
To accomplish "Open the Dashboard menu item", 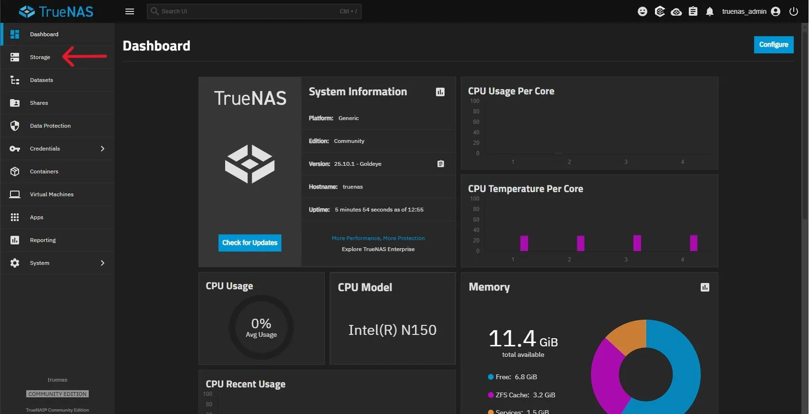I will pos(58,34).
